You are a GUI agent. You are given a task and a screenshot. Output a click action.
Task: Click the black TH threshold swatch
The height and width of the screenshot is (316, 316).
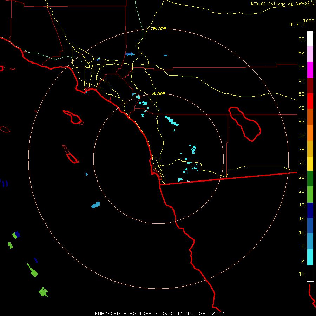tap(310, 273)
